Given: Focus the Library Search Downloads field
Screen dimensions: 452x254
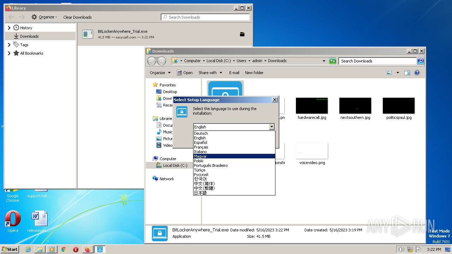Looking at the screenshot, I should 205,17.
